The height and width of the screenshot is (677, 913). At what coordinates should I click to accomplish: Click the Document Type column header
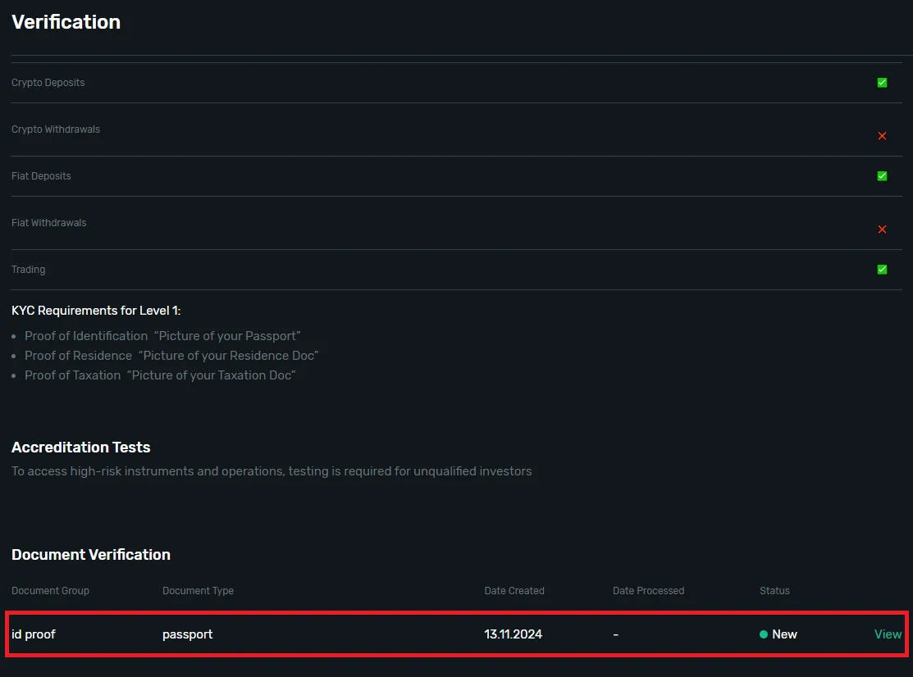tap(198, 591)
